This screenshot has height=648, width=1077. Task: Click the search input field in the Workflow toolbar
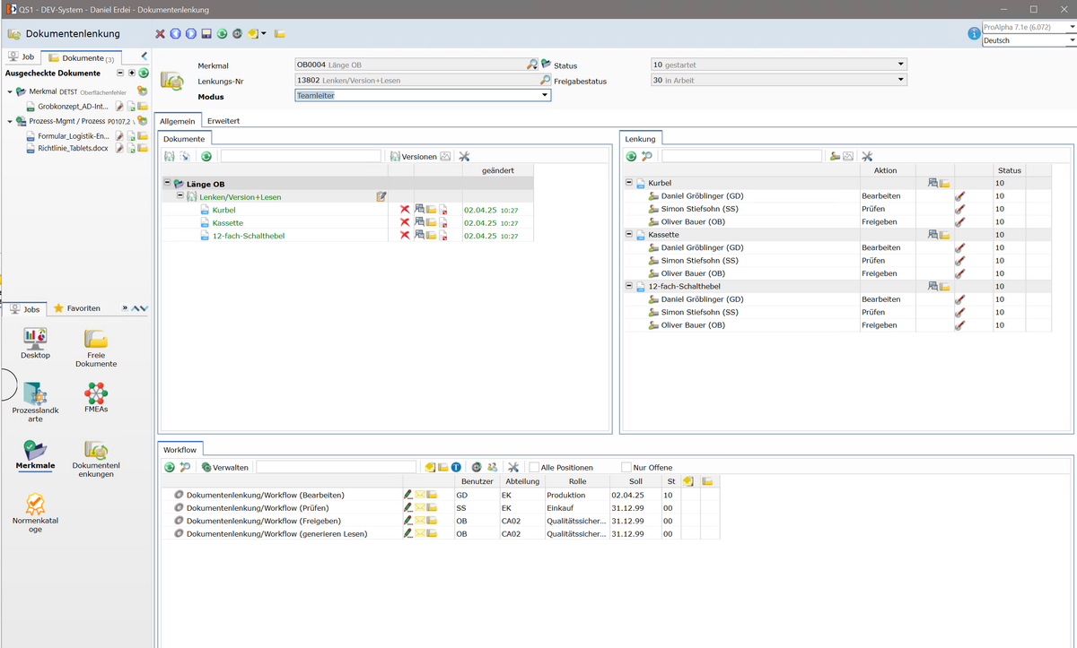click(x=337, y=467)
